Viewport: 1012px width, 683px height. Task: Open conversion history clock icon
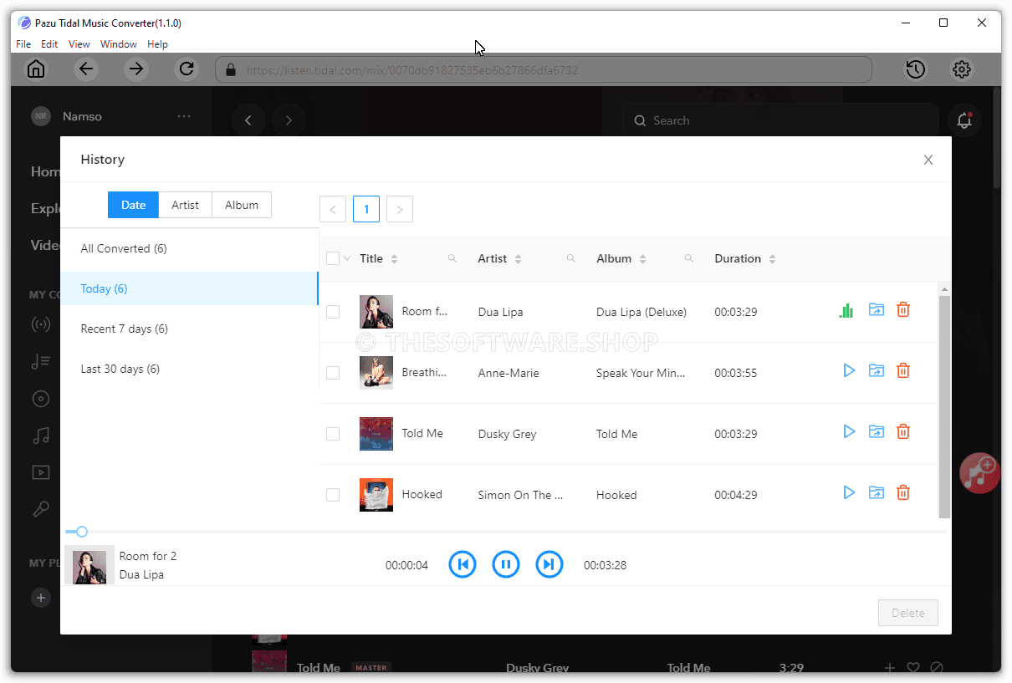tap(916, 69)
